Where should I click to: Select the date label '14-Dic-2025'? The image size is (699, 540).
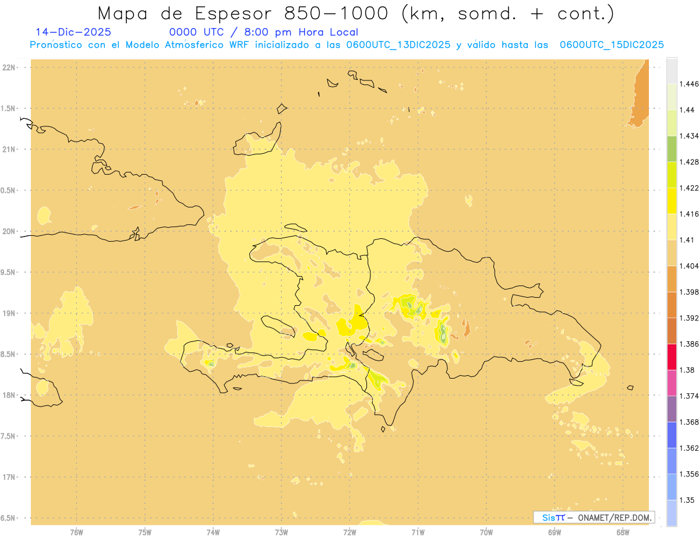pyautogui.click(x=73, y=33)
